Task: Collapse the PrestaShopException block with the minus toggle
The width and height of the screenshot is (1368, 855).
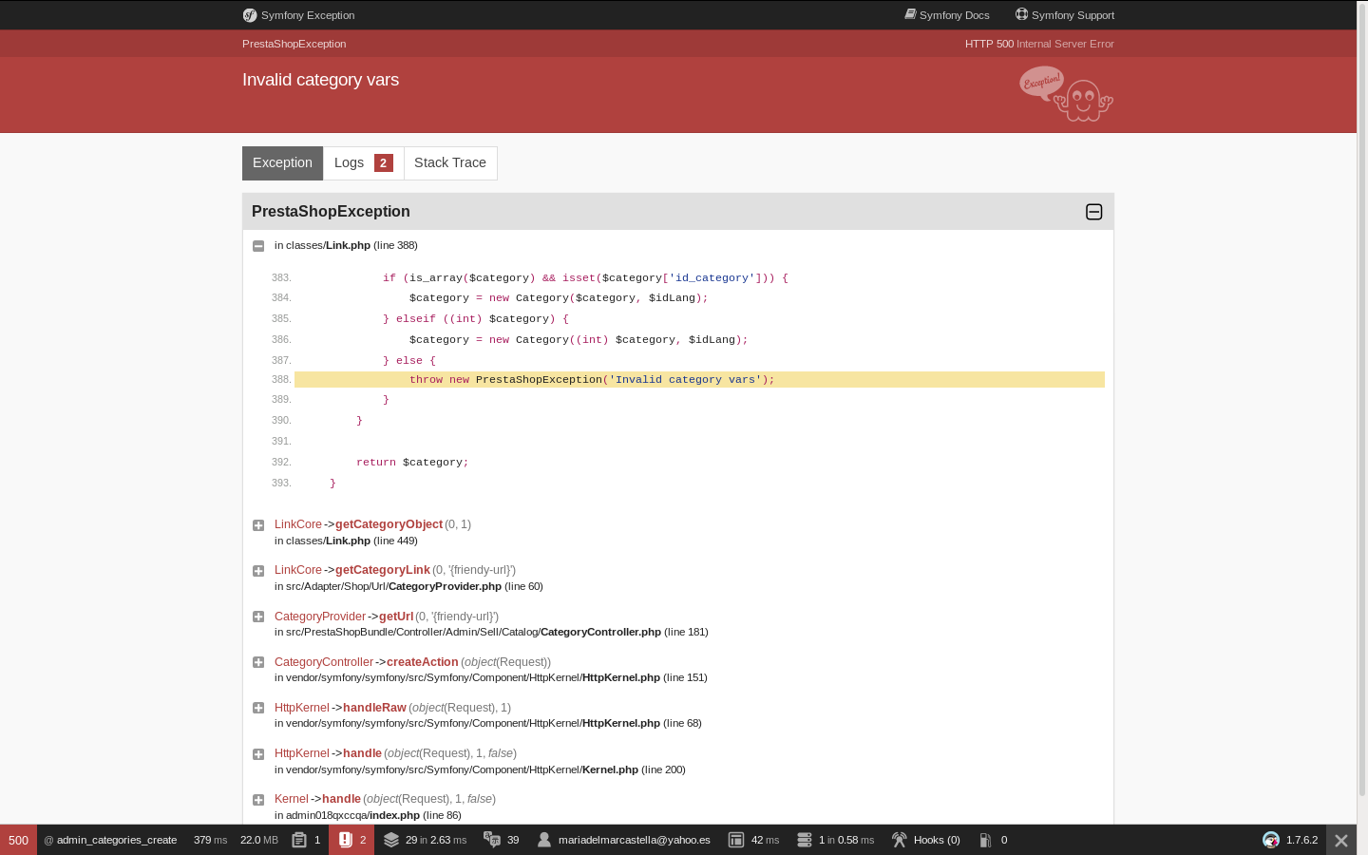Action: pyautogui.click(x=1094, y=212)
